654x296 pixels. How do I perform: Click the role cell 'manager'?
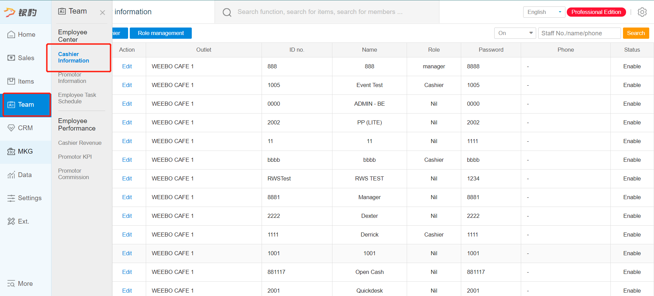[x=434, y=66]
